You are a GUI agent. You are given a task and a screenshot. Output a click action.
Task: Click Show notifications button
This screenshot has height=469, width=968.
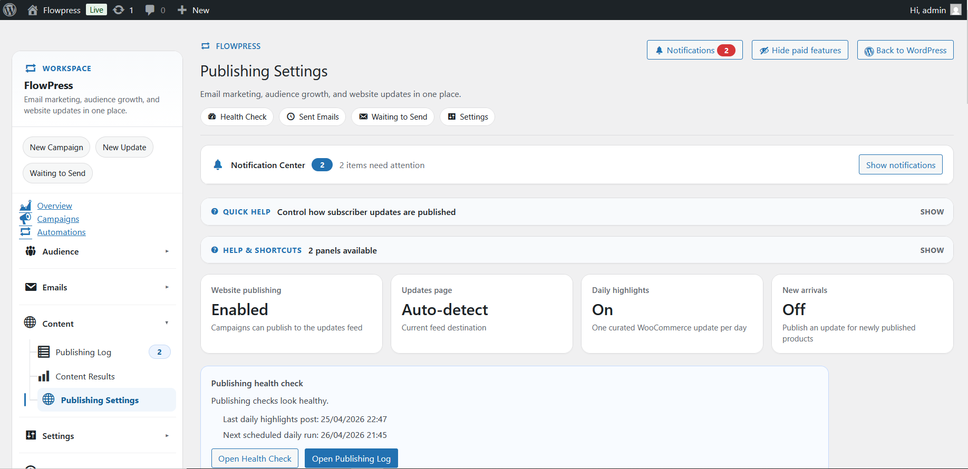[901, 165]
